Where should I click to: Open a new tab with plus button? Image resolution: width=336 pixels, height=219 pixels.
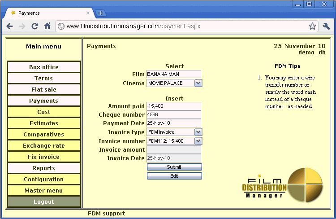pyautogui.click(x=101, y=13)
